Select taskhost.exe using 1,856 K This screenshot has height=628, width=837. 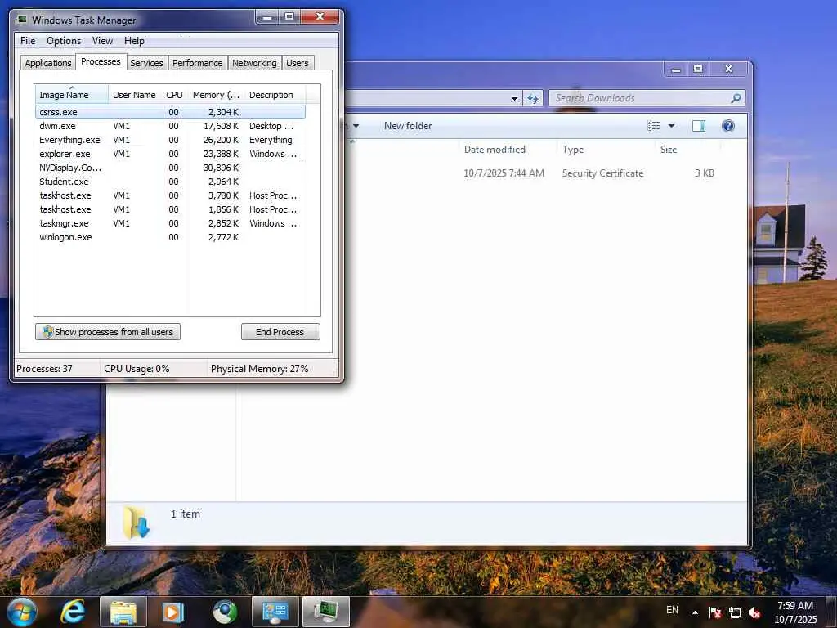170,209
